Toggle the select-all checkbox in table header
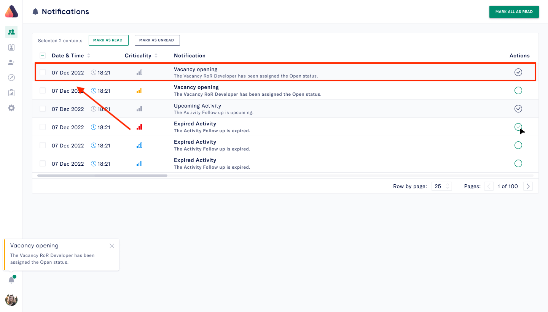Screen dimensions: 548x312 [43, 55]
